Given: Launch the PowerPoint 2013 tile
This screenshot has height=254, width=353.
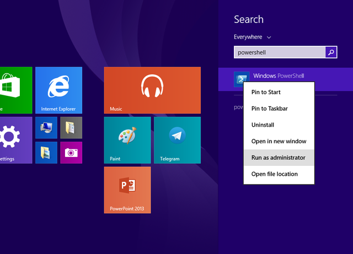Looking at the screenshot, I should pyautogui.click(x=127, y=190).
